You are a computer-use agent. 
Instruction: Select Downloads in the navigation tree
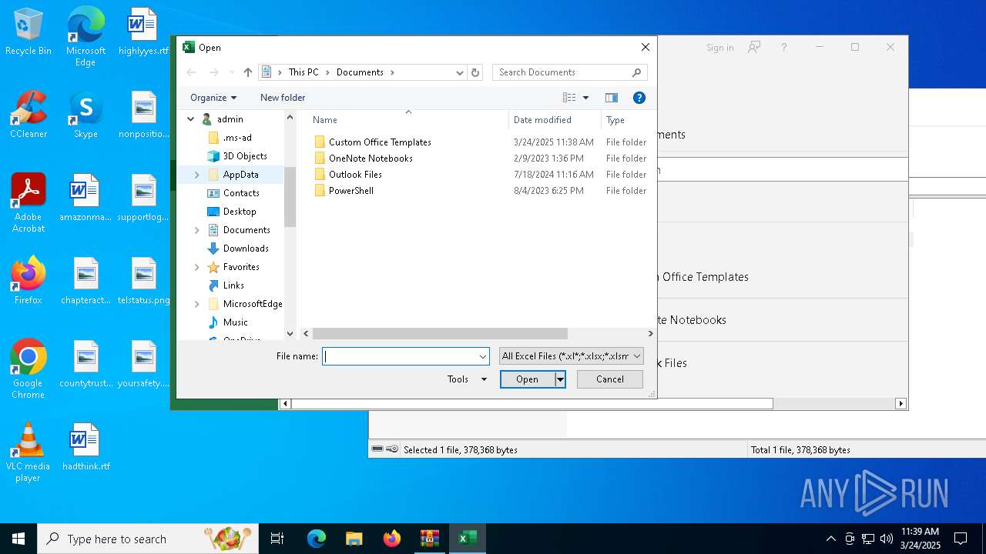click(x=246, y=249)
